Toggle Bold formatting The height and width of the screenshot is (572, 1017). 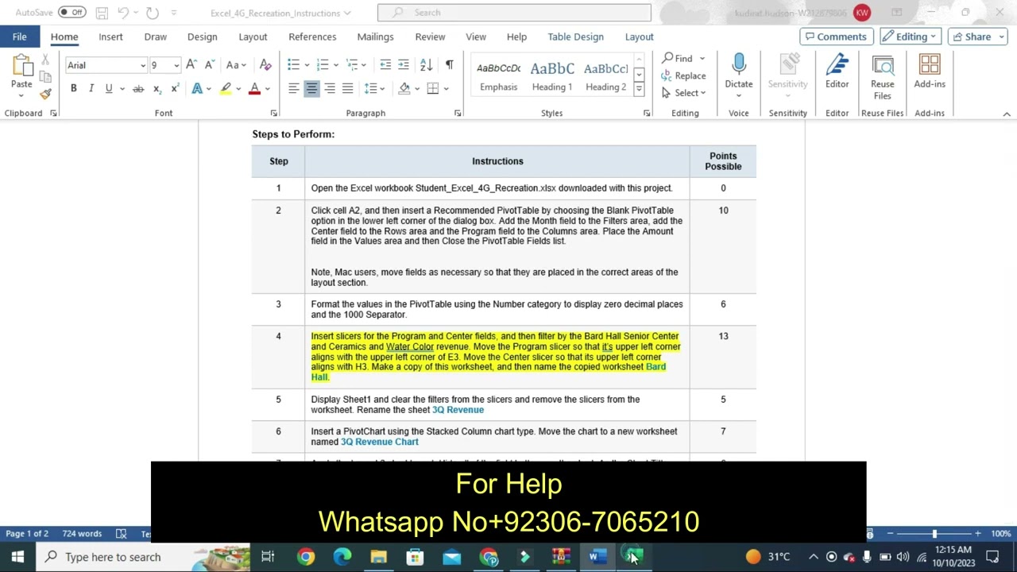tap(73, 88)
